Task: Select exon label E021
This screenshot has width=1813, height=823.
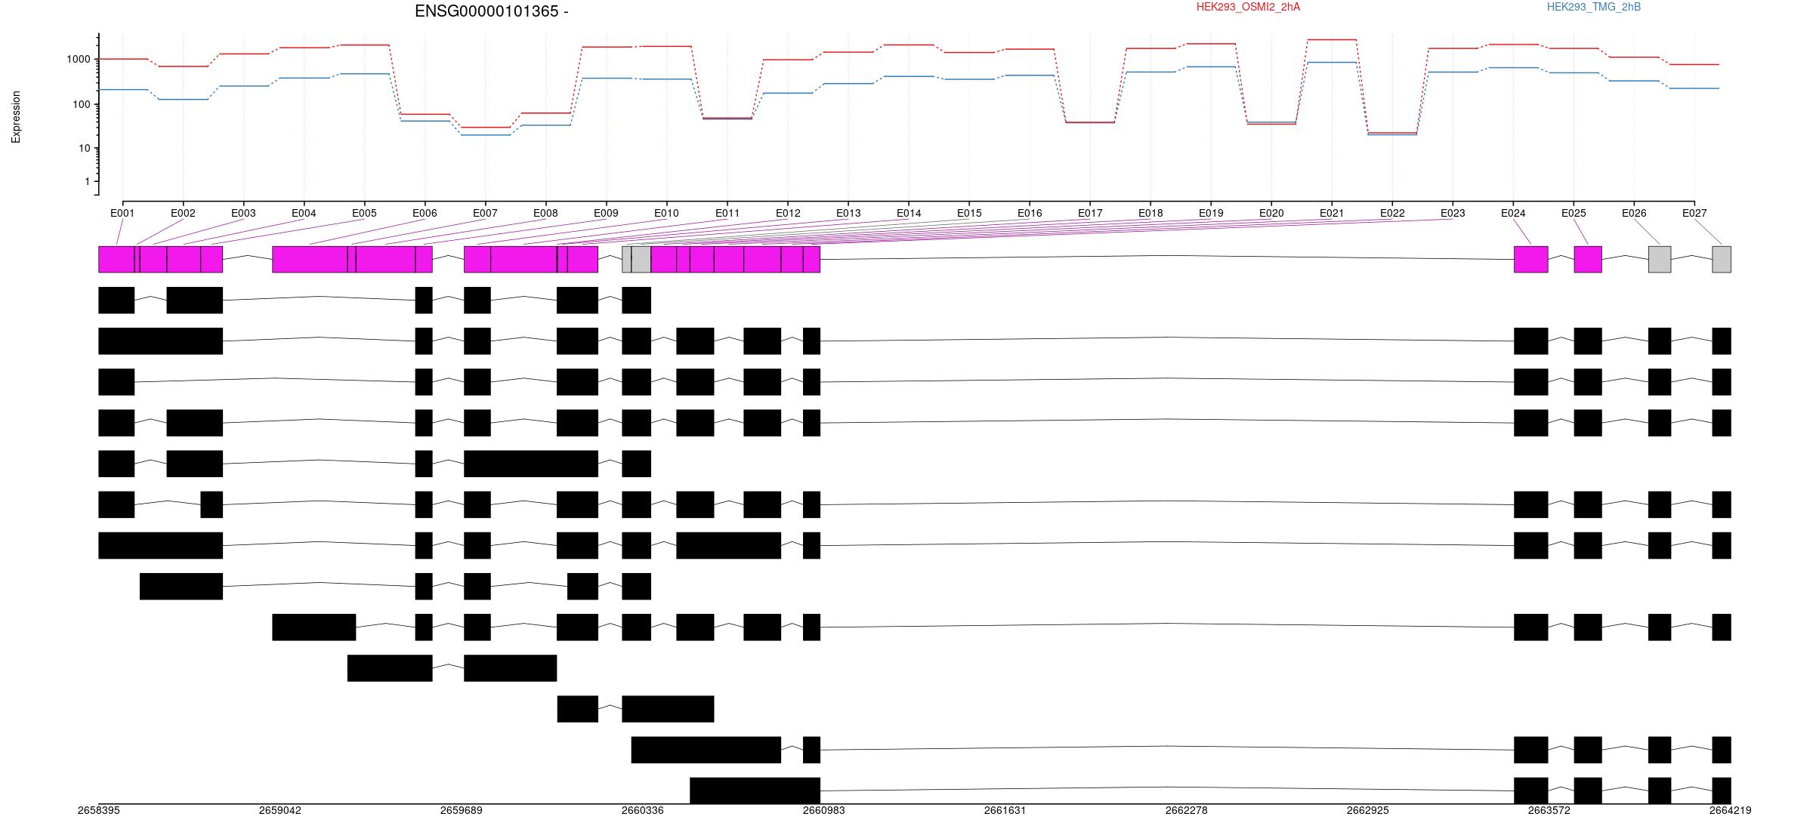Action: point(1332,213)
